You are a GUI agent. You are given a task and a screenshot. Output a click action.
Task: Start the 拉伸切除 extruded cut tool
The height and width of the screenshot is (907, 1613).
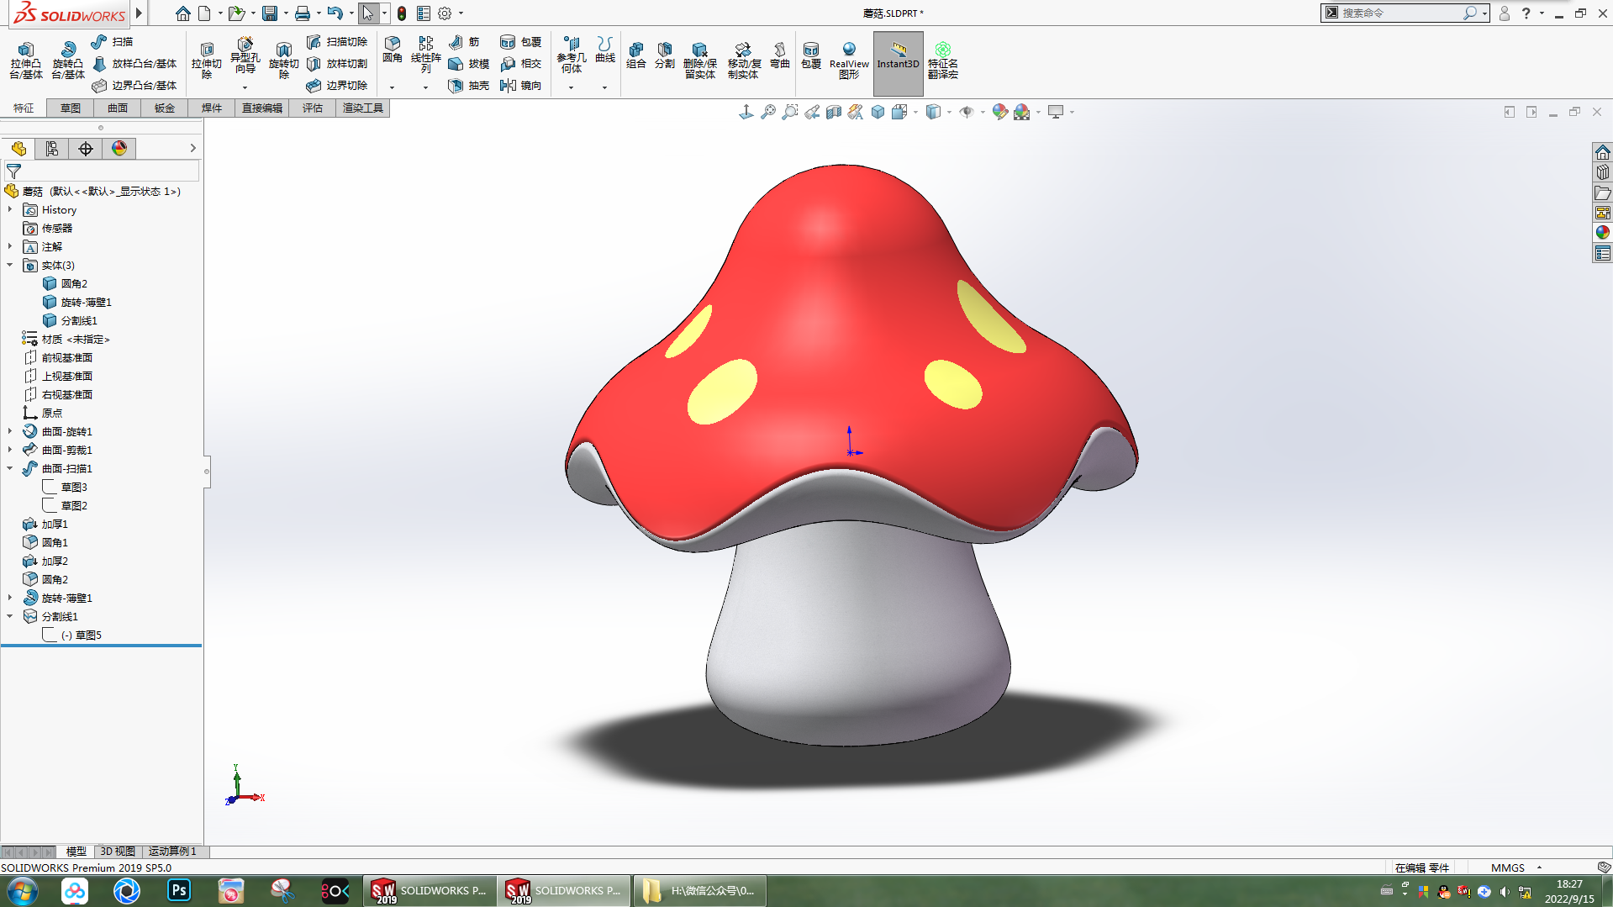tap(206, 61)
